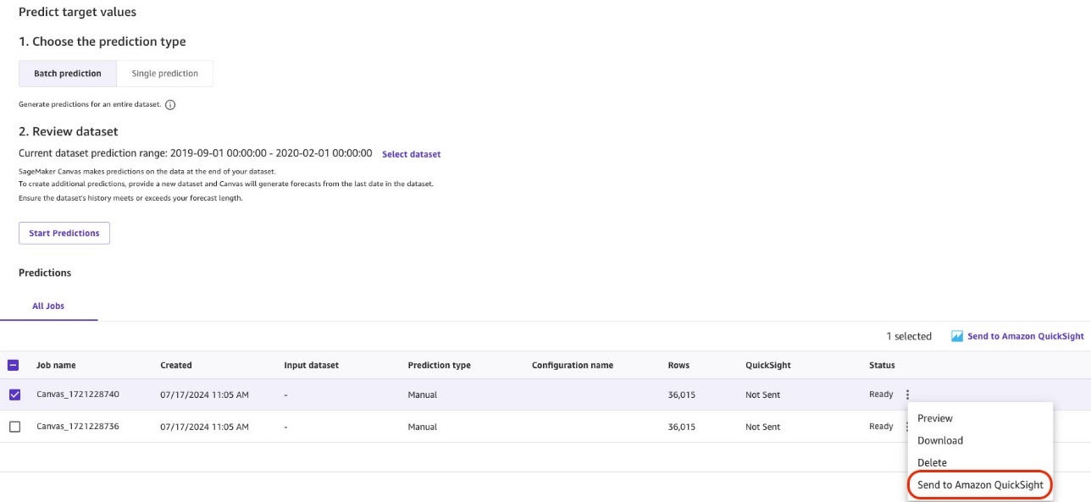Click the Status column header
The image size is (1091, 502).
tap(882, 366)
